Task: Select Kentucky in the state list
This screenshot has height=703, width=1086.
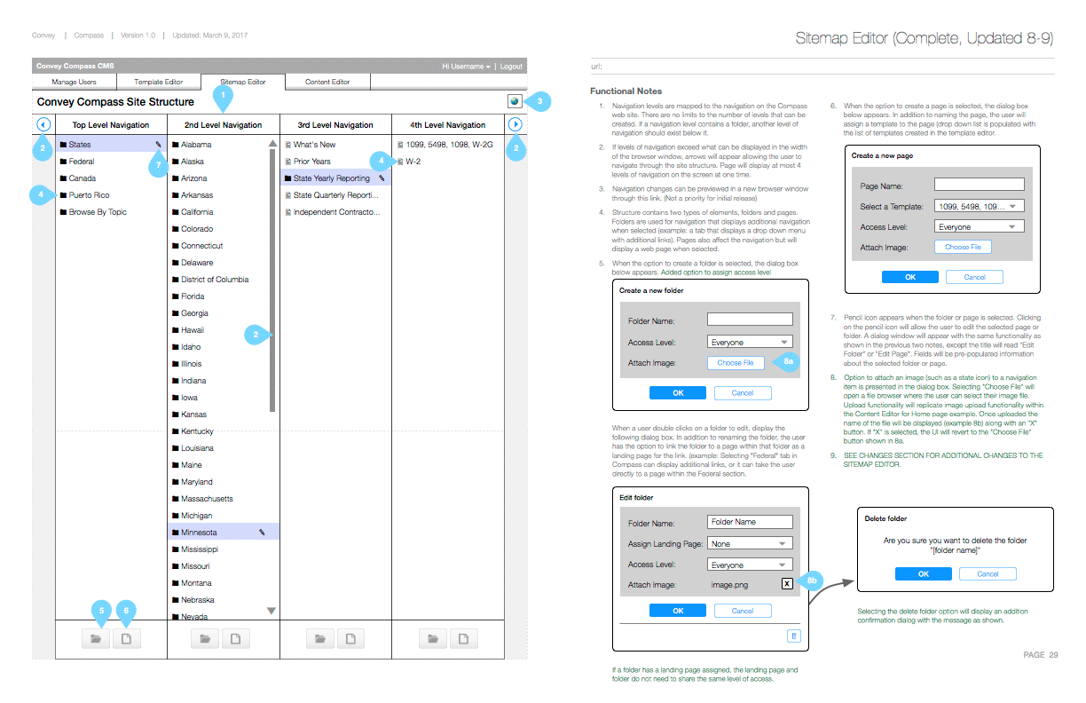Action: point(197,431)
